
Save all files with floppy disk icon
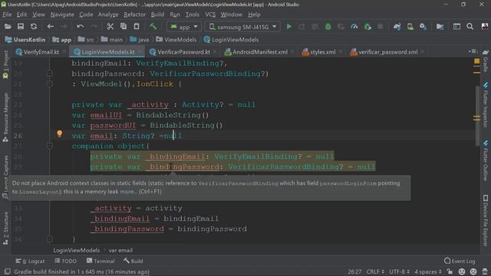(21, 27)
